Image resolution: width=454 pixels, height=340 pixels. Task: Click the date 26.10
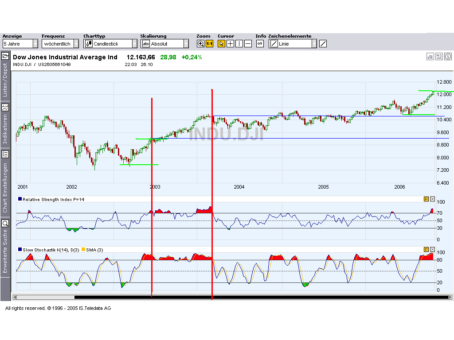[x=146, y=65]
